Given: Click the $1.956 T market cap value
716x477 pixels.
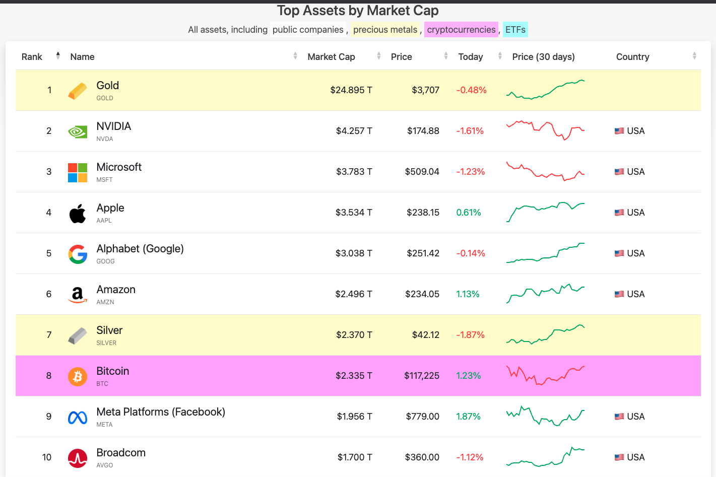Looking at the screenshot, I should [x=355, y=417].
